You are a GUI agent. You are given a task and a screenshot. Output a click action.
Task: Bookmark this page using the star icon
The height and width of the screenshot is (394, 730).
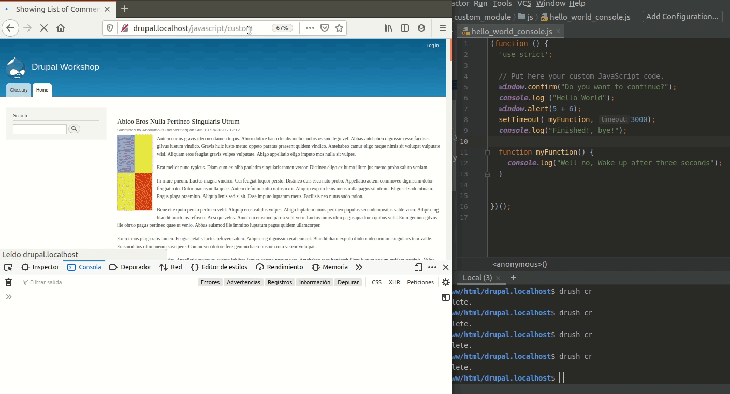(x=339, y=28)
